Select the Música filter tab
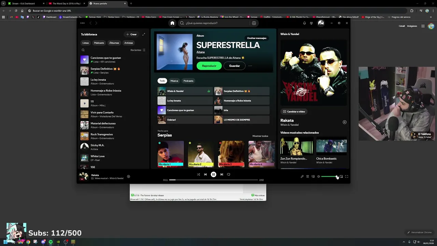Screen dimensions: 437x246 [174, 81]
